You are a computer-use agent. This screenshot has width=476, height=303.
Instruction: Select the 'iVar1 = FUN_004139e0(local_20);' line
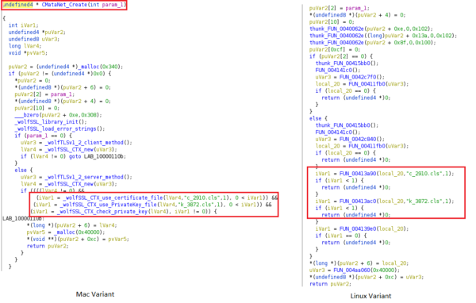click(362, 229)
